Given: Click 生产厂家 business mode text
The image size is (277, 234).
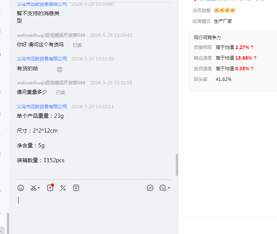Looking at the screenshot, I should pyautogui.click(x=223, y=21).
